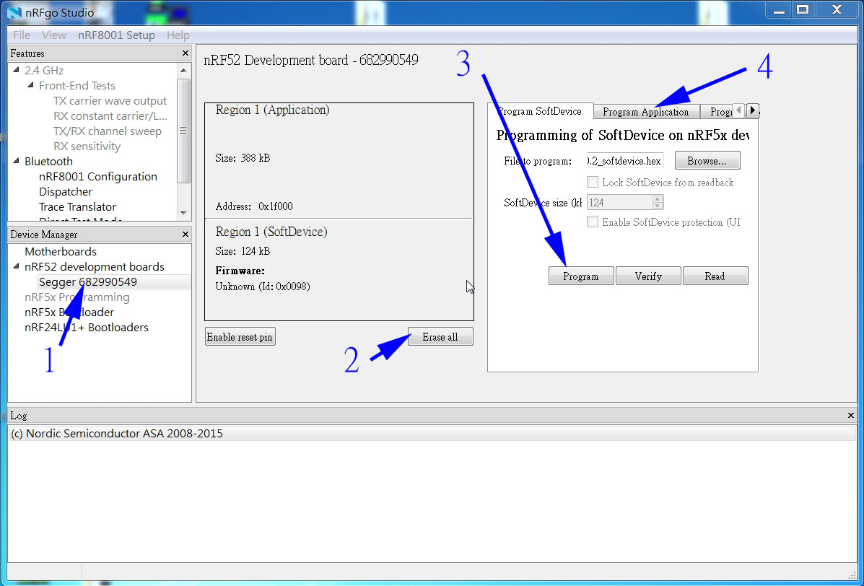864x586 pixels.
Task: Close the Device Manager panel
Action: (186, 235)
